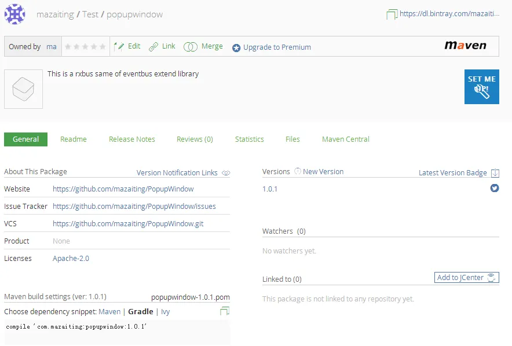Select the Ivy dependency snippet
Screen dimensions: 512x346
[x=165, y=312]
